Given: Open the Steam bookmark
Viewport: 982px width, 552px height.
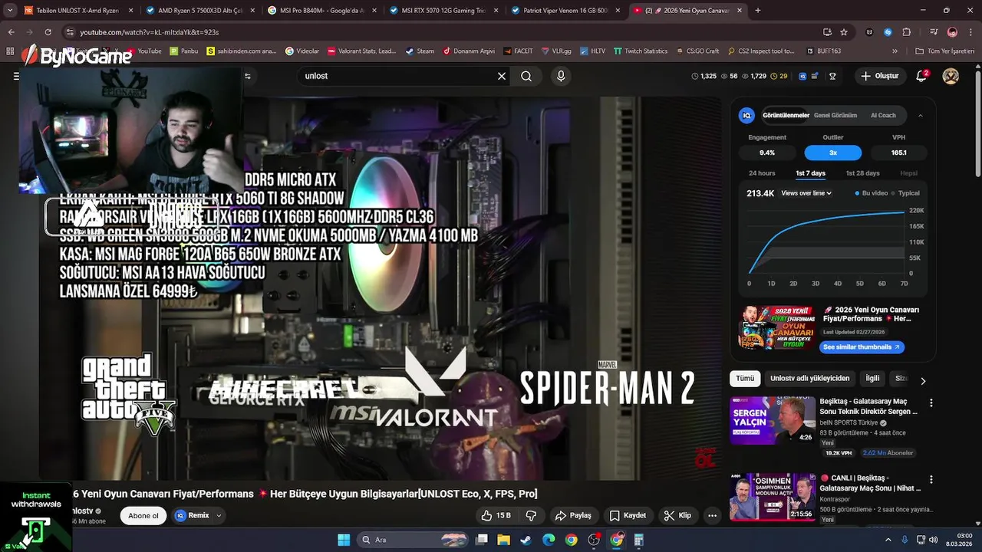Looking at the screenshot, I should [420, 51].
